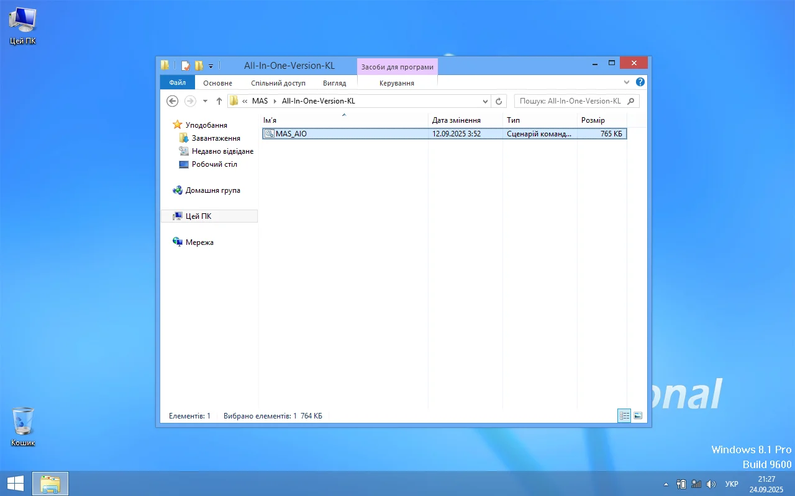Screen dimensions: 795x496
Task: Refresh the All-In-One-Version-KL folder view
Action: click(x=499, y=101)
